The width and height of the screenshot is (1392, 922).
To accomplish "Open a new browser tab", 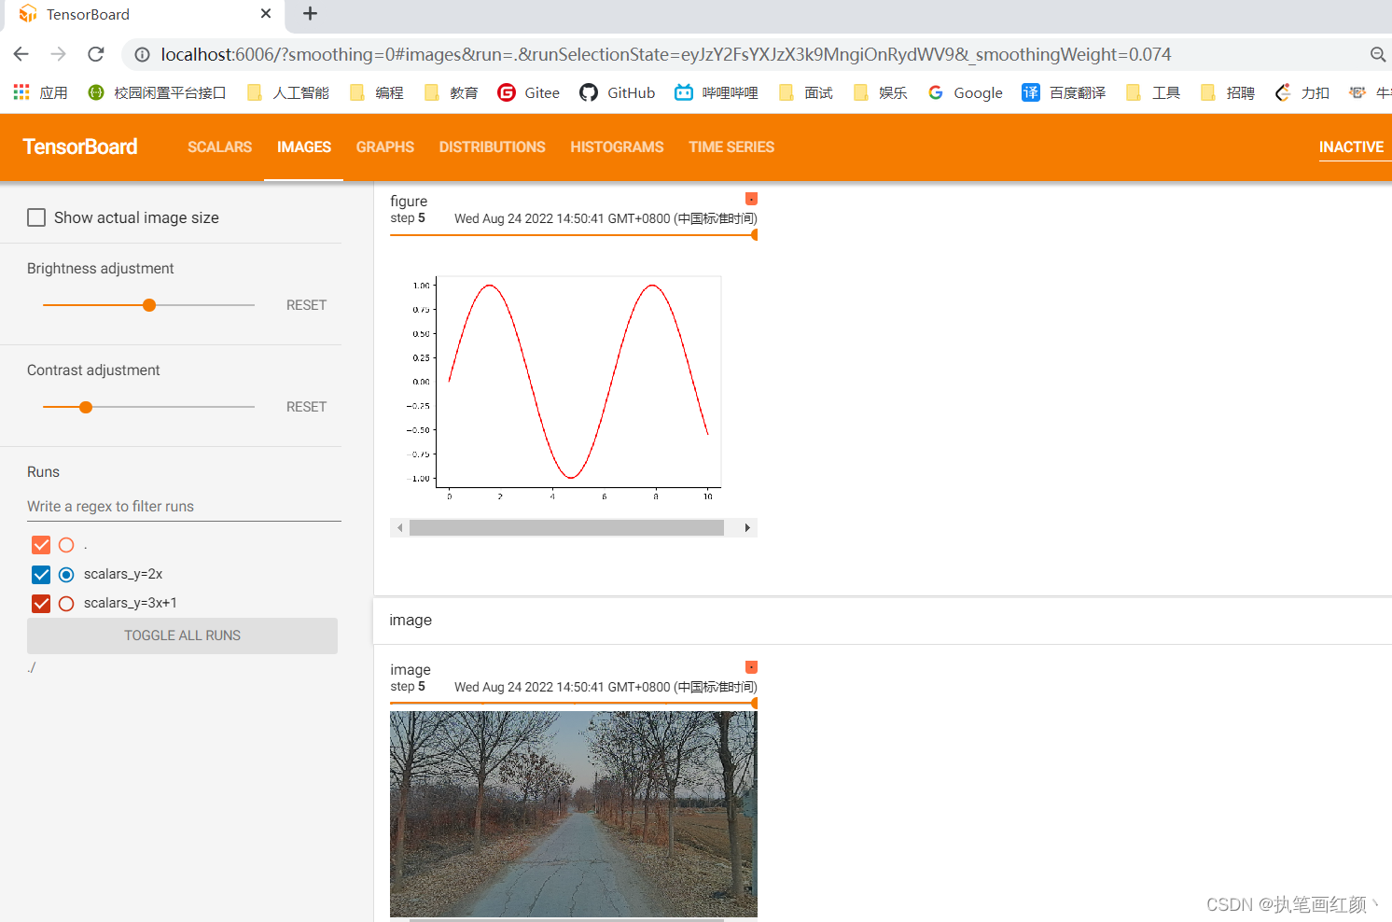I will tap(311, 14).
